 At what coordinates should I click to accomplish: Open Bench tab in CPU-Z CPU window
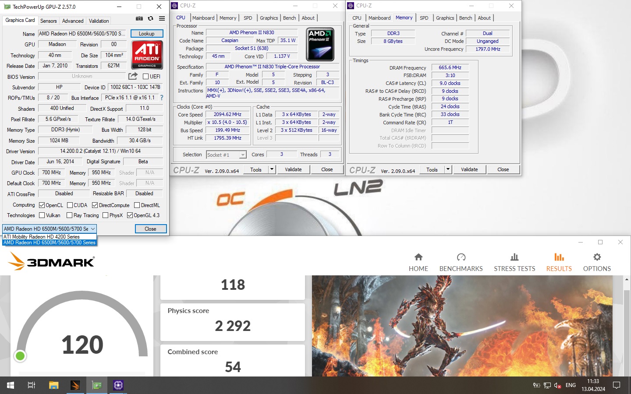point(289,18)
